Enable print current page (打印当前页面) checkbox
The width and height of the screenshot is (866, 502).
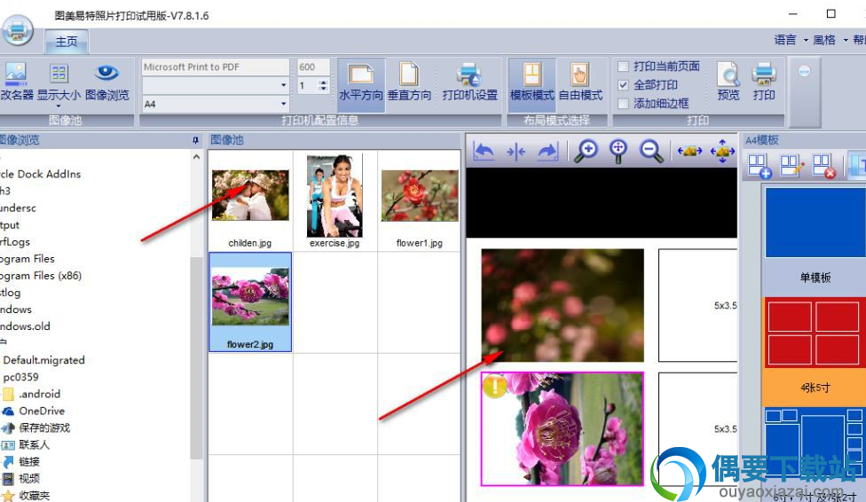(623, 67)
